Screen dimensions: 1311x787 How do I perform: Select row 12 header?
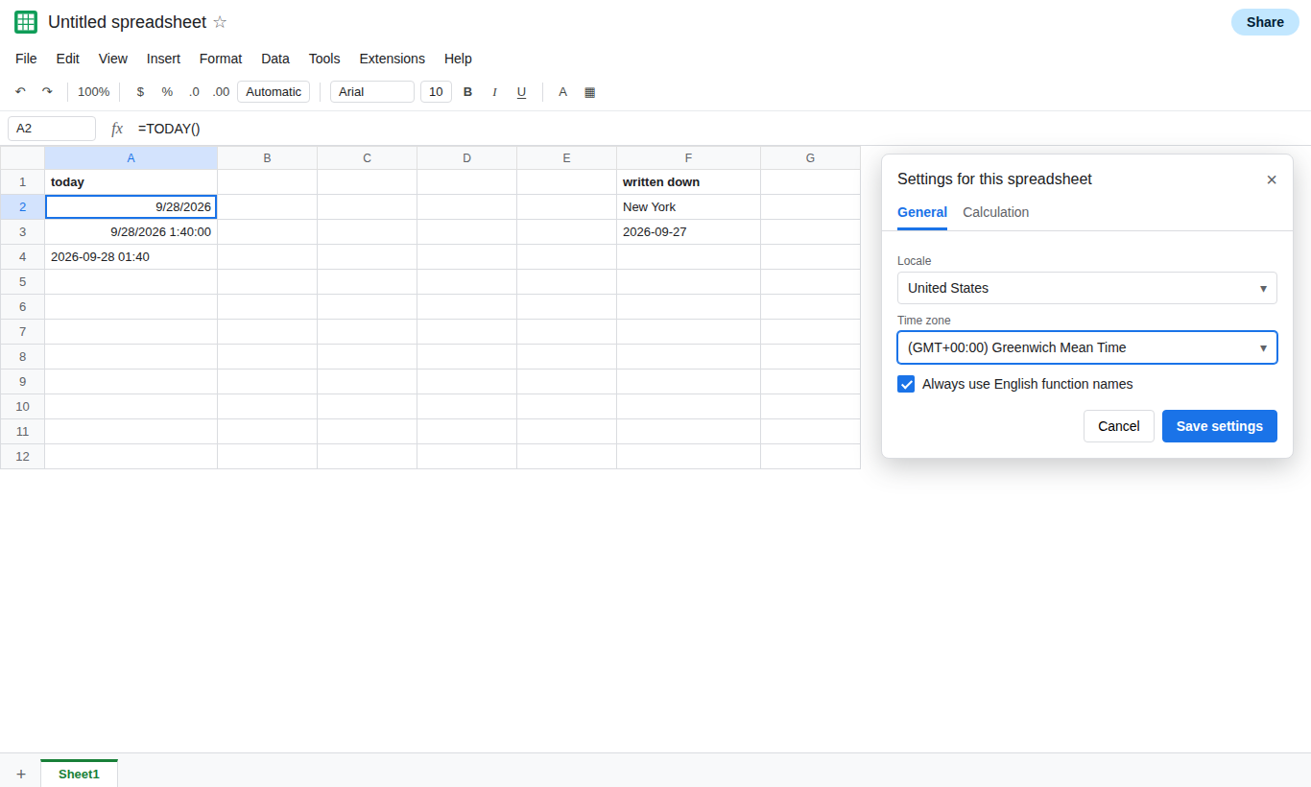point(22,457)
